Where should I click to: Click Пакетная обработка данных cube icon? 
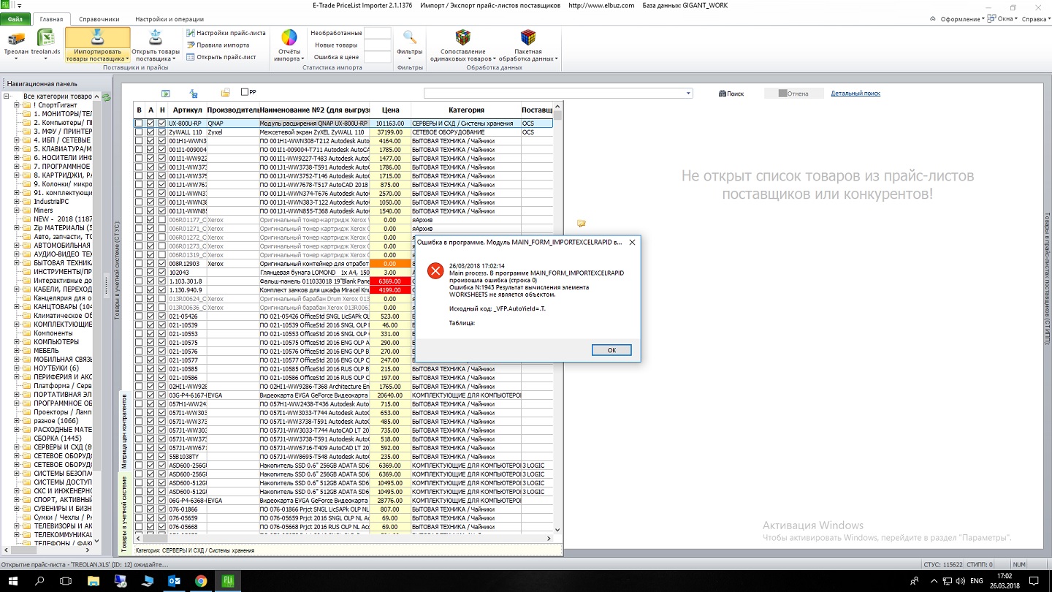pos(527,37)
